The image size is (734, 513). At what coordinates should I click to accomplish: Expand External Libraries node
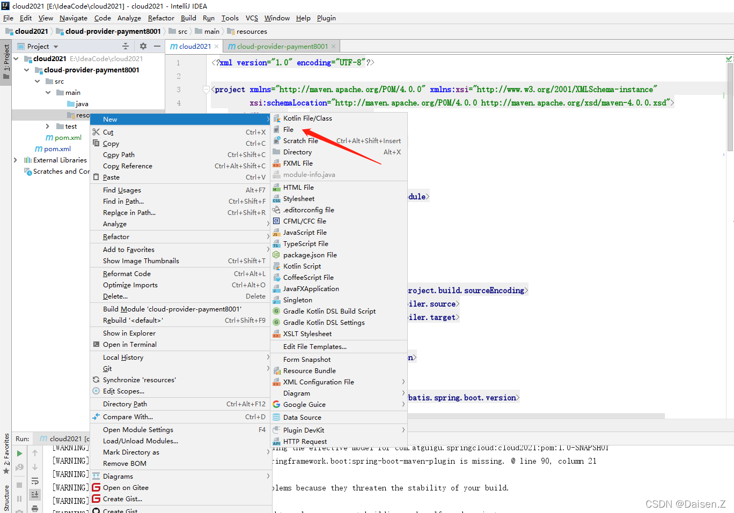click(16, 160)
